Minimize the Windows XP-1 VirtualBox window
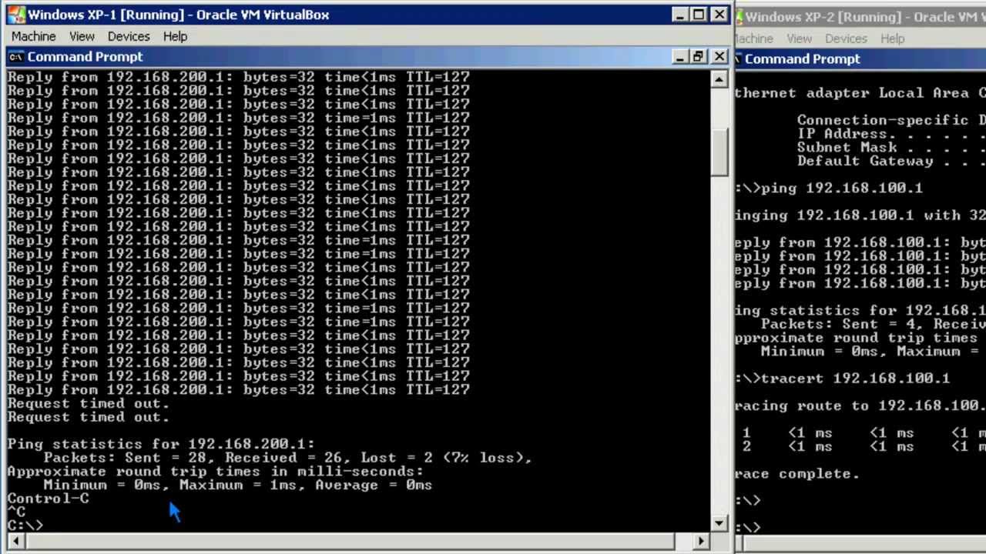This screenshot has height=554, width=986. click(x=679, y=15)
